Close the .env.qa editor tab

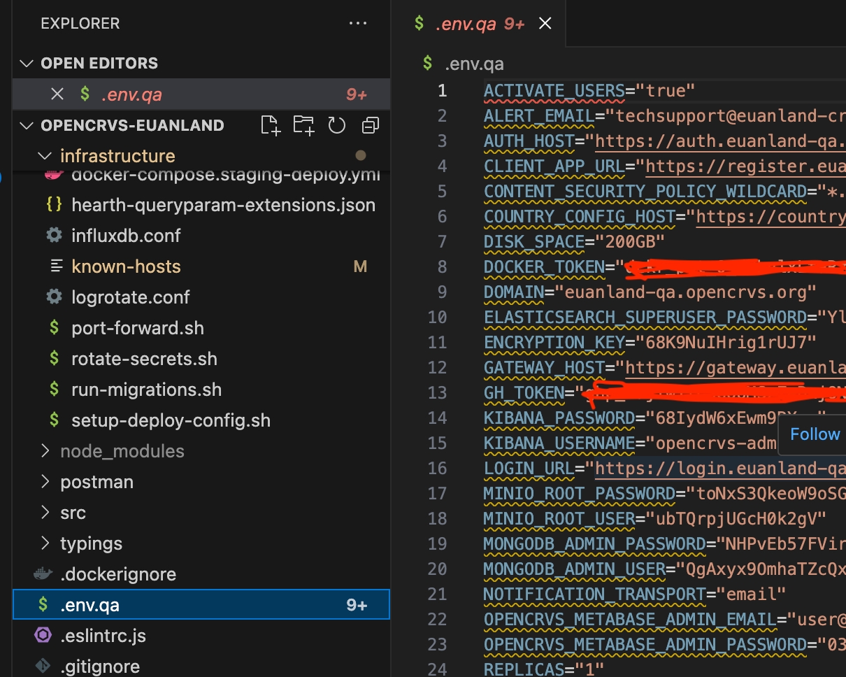tap(545, 24)
